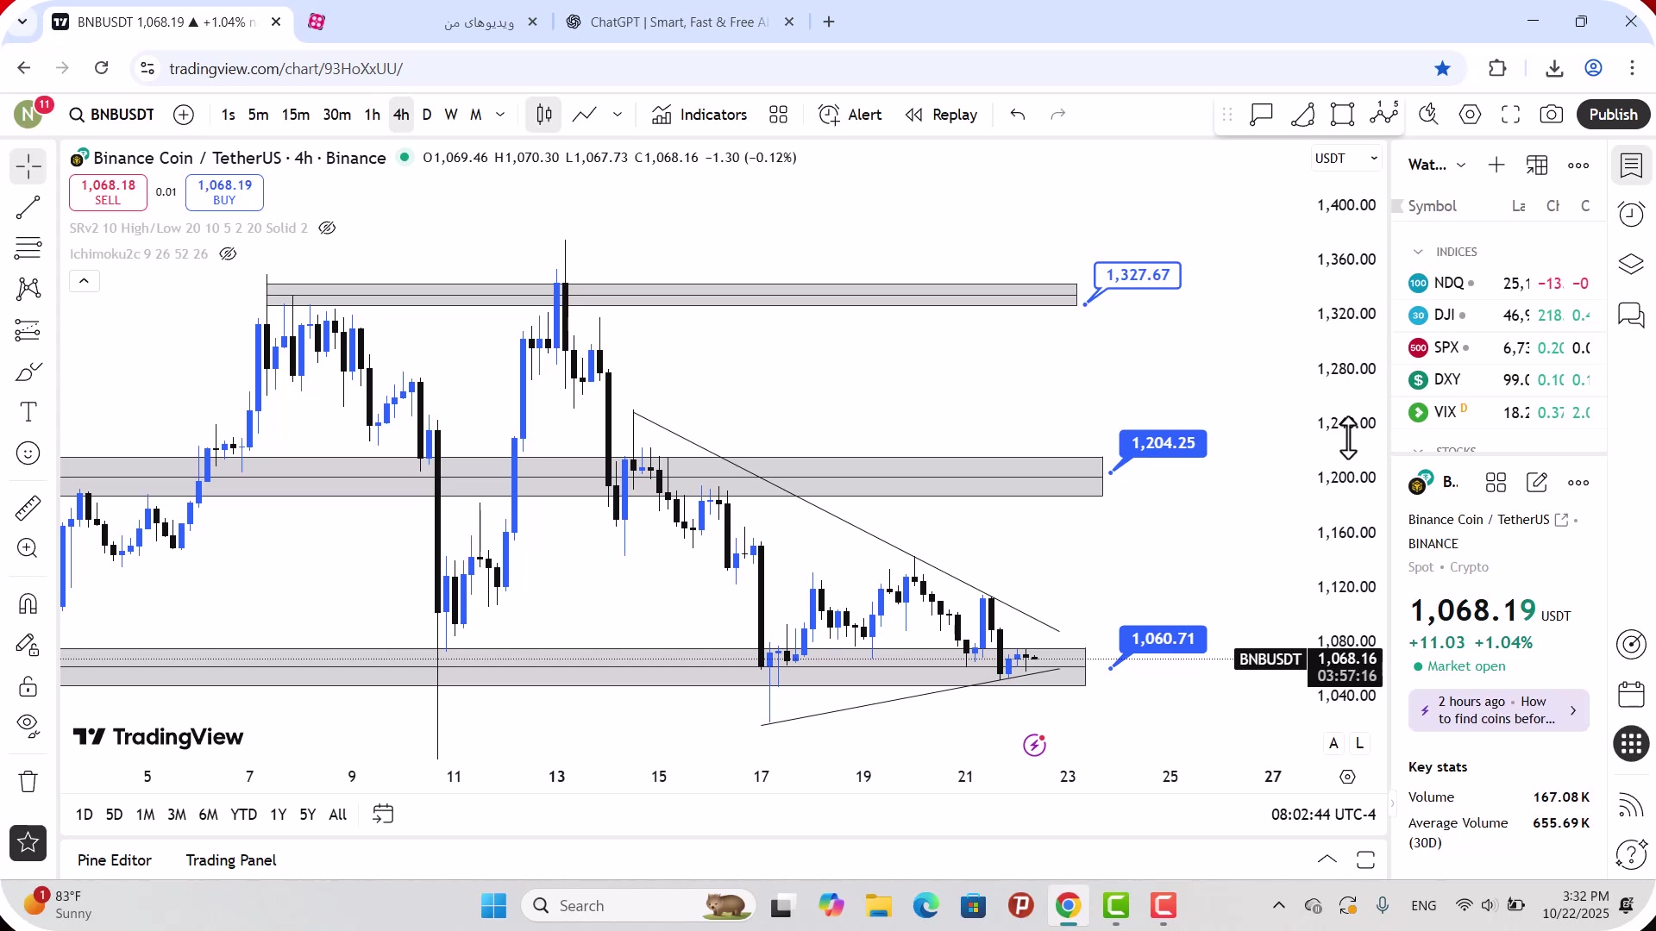1656x931 pixels.
Task: Open the emoji icons tool
Action: click(x=28, y=453)
